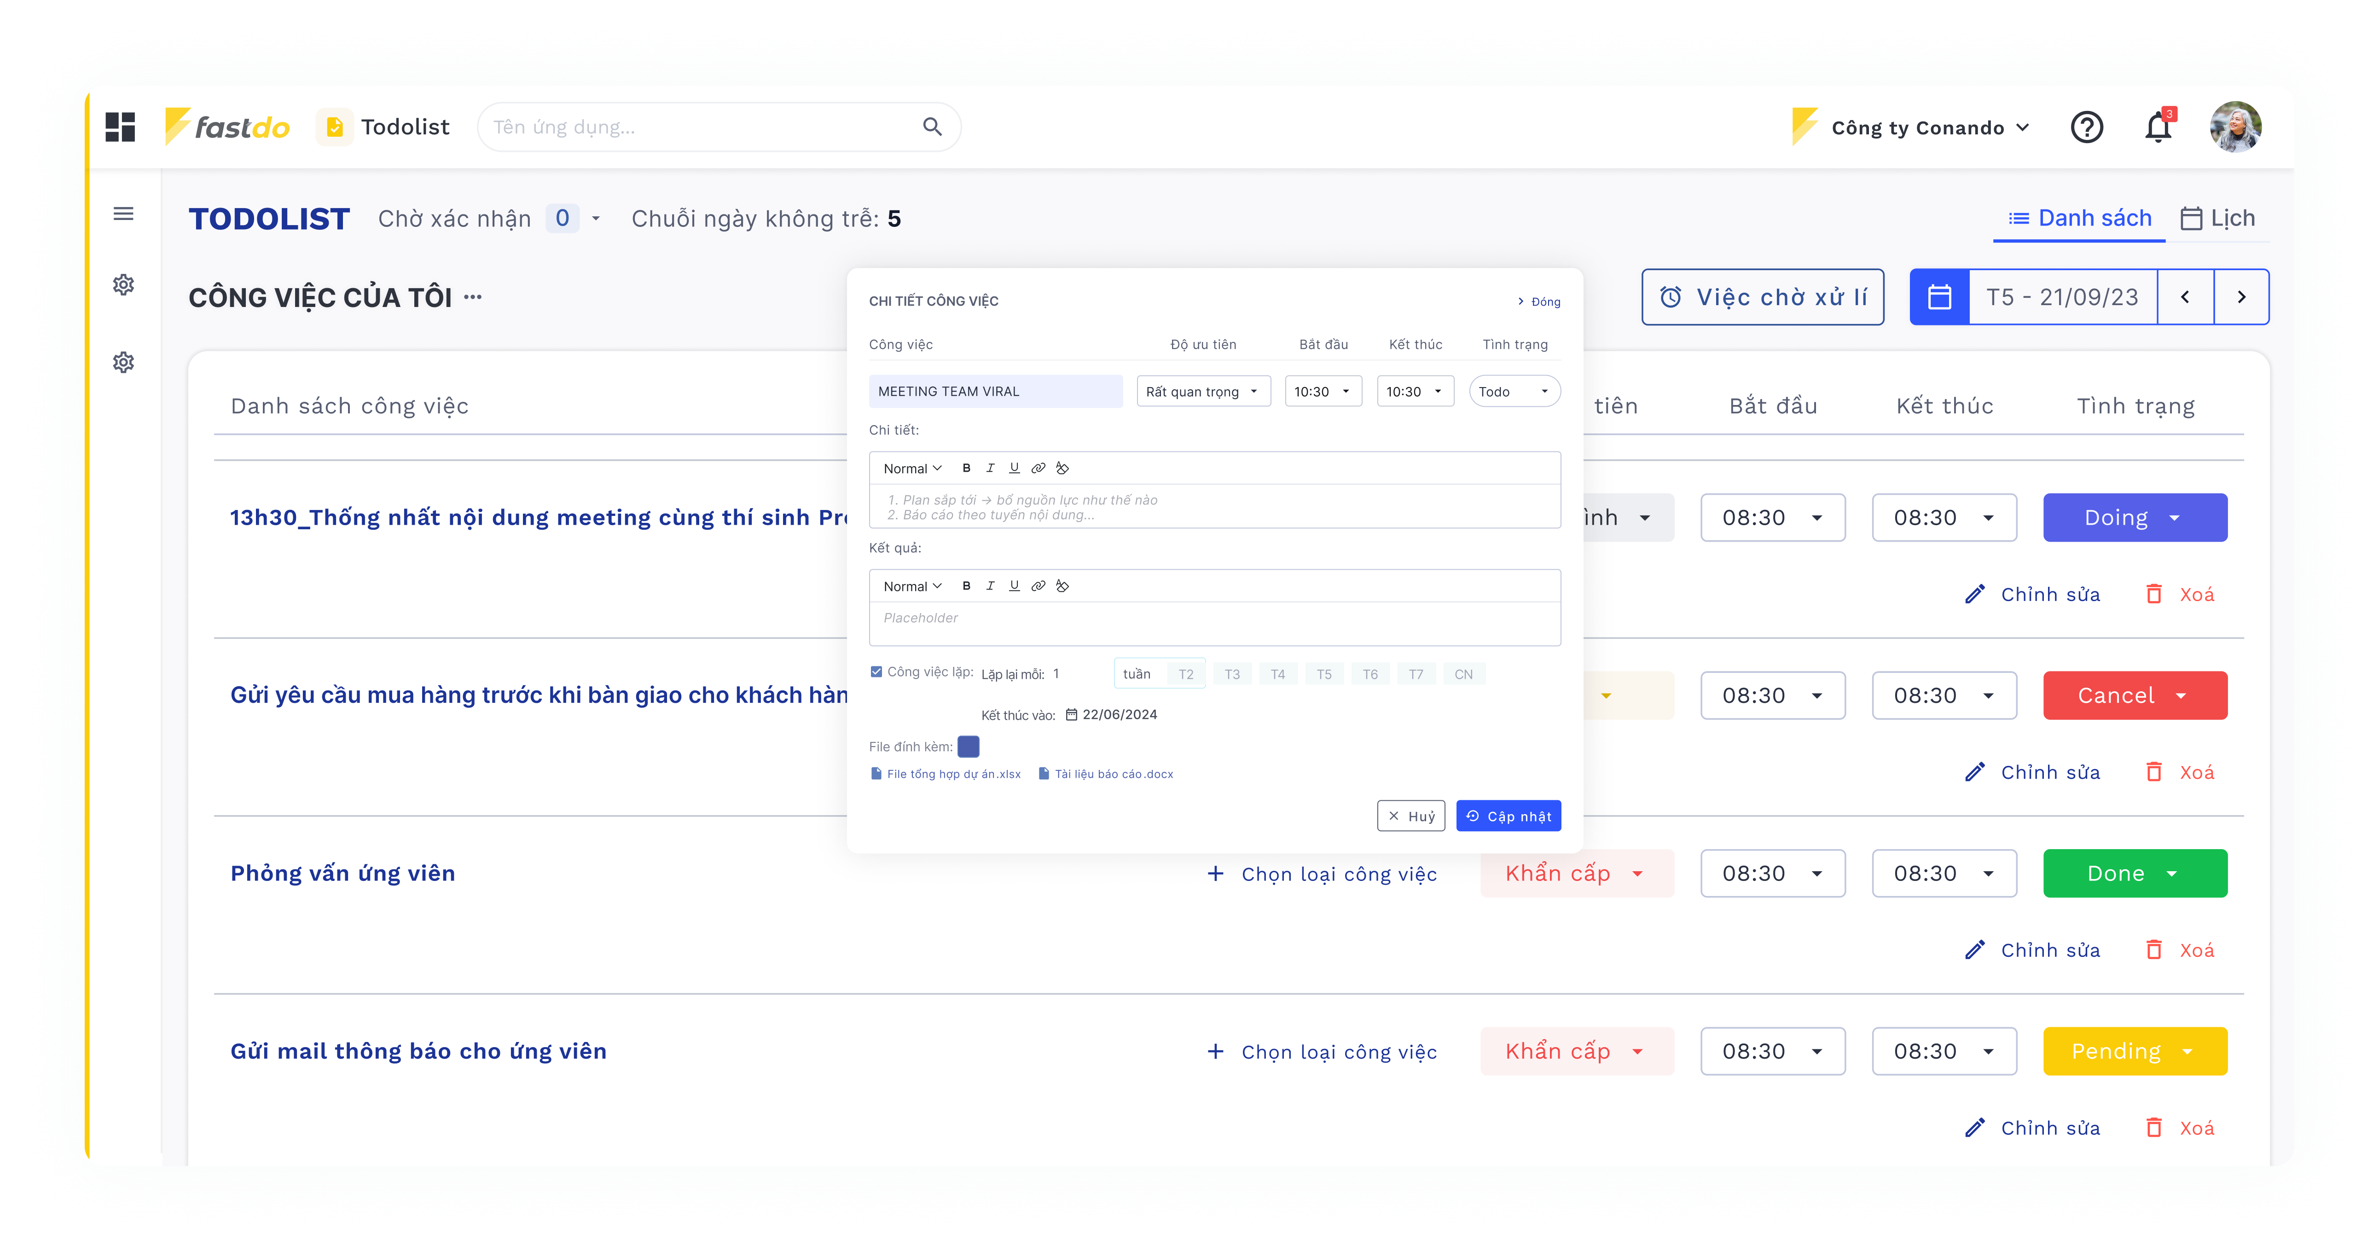Insert link in the Chi tiết editor
This screenshot has width=2379, height=1250.
pos(1038,468)
